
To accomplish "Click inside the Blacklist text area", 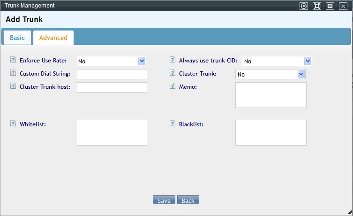I will (x=270, y=132).
